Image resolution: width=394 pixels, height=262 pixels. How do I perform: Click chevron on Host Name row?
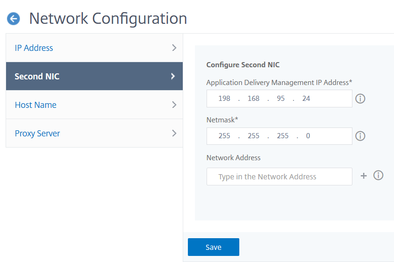tap(174, 105)
